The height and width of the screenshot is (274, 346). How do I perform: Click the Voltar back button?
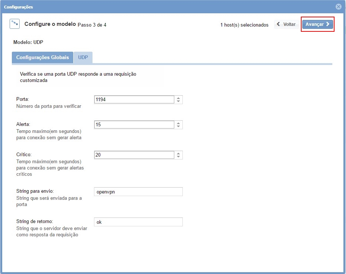tap(286, 24)
